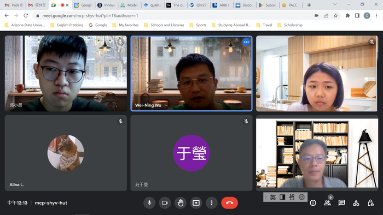383x215 pixels.
Task: Click the muted mic icon on 莊于瑩 tile
Action: pos(246,121)
